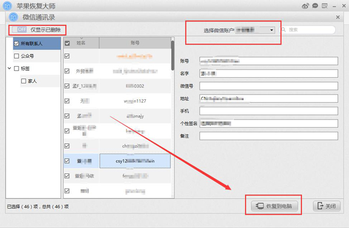Uncheck the 所有联系人 checkbox

(x=16, y=44)
